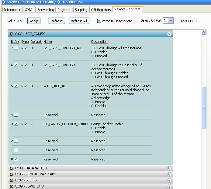Uncheck bit 6 I2C_PASS_THROUGH checkbox

coord(16,65)
